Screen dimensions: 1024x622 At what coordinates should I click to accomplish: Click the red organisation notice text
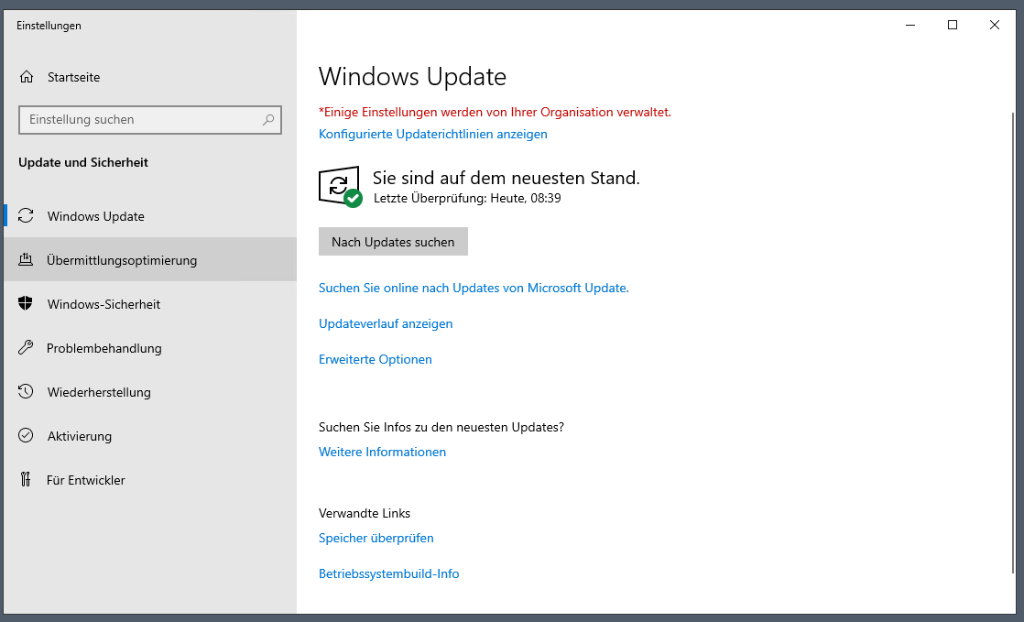click(495, 113)
